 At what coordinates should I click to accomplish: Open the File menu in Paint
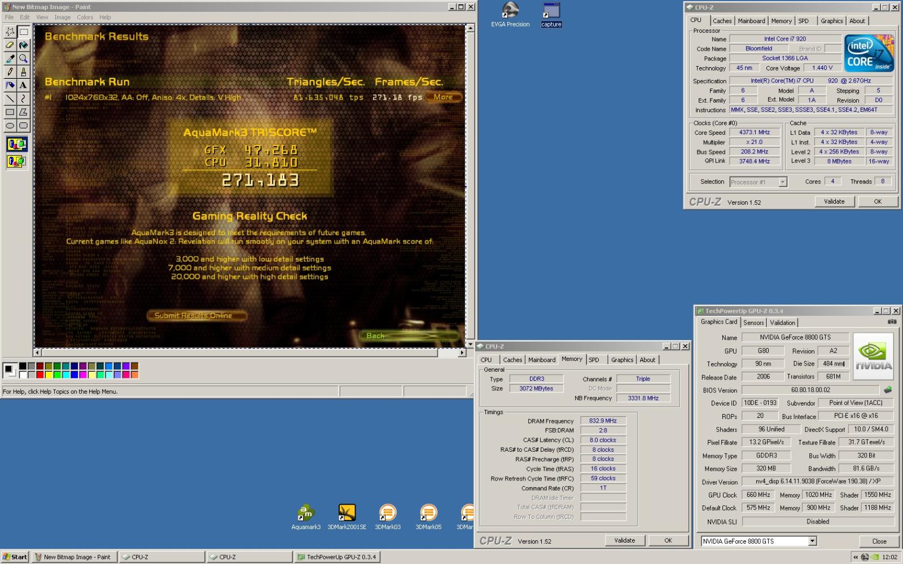click(x=9, y=17)
